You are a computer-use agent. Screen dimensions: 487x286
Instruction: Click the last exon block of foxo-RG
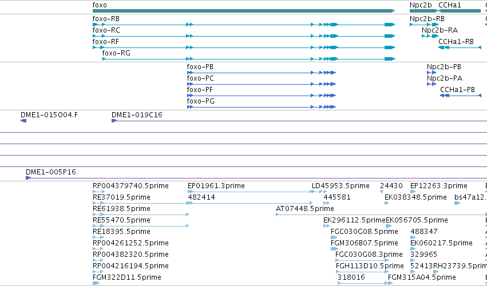390,59
